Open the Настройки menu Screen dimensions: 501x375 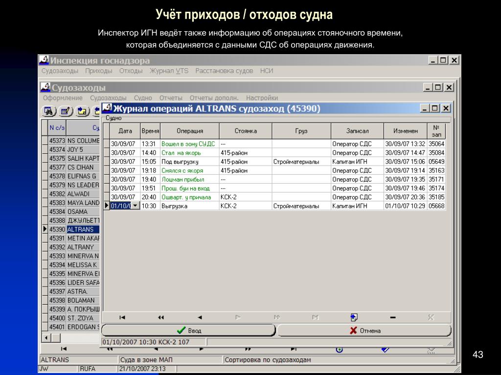pyautogui.click(x=262, y=98)
